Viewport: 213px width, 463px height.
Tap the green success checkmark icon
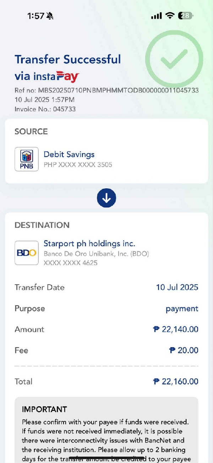click(174, 59)
